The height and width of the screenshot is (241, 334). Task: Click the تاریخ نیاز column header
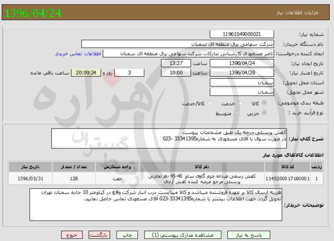tap(30, 167)
